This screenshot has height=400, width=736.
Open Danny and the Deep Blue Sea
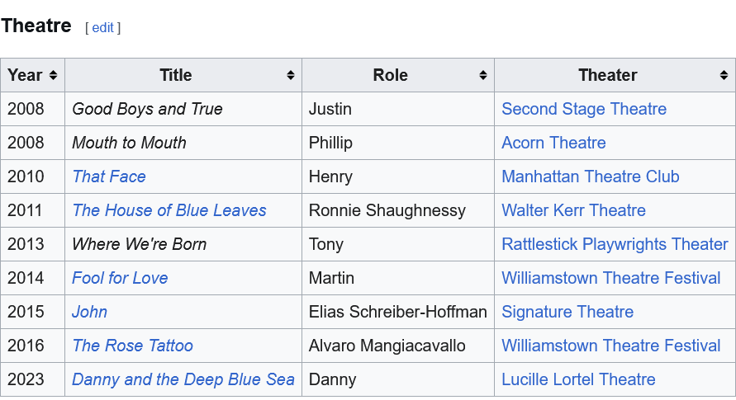coord(183,379)
